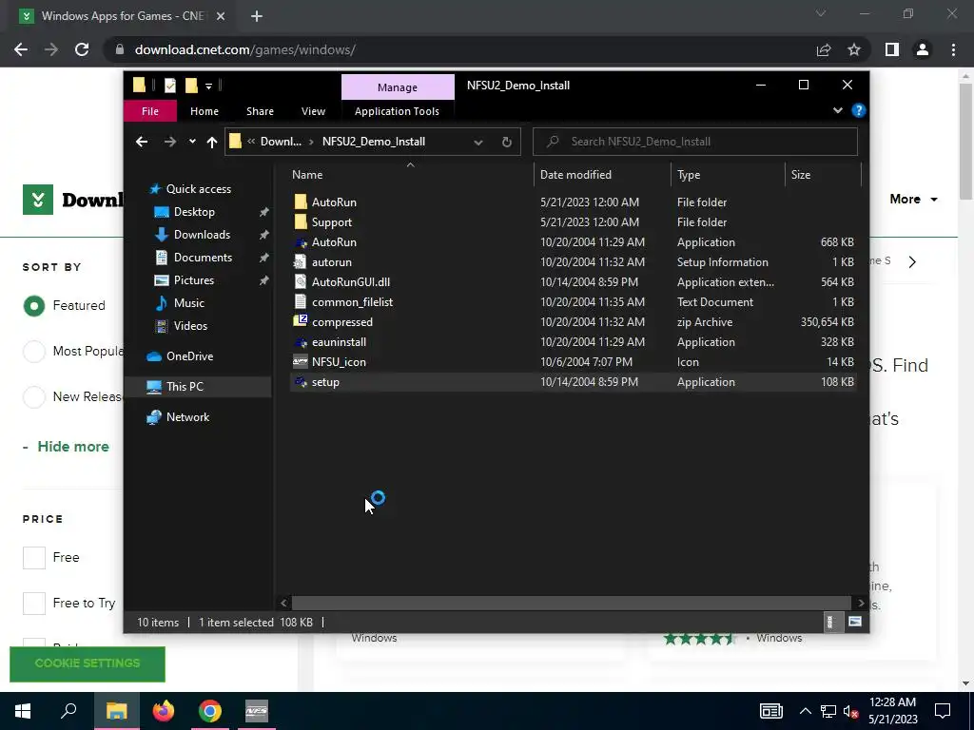Viewport: 974px width, 730px height.
Task: Click the AutoRun folder icon
Action: point(301,202)
